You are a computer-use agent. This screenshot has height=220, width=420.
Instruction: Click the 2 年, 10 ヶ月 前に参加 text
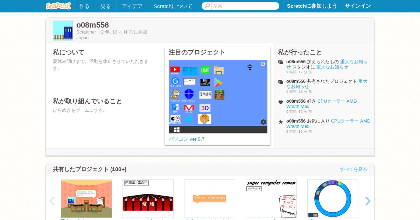[x=124, y=32]
